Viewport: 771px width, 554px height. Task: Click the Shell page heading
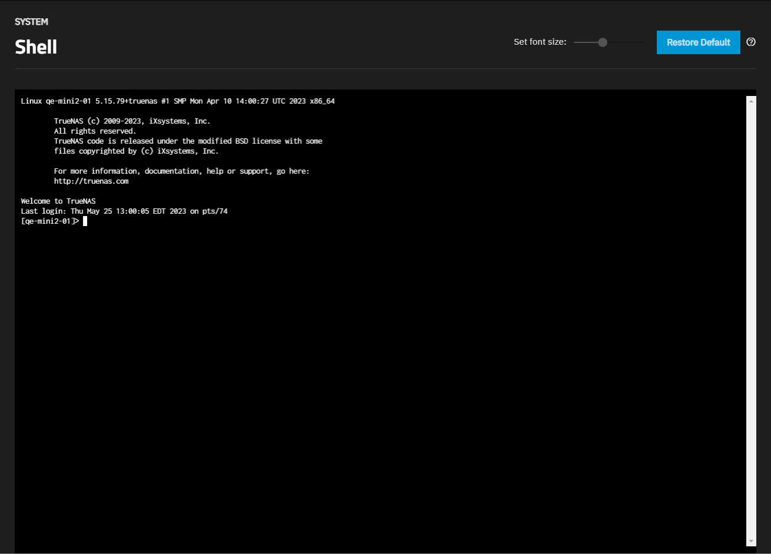36,47
